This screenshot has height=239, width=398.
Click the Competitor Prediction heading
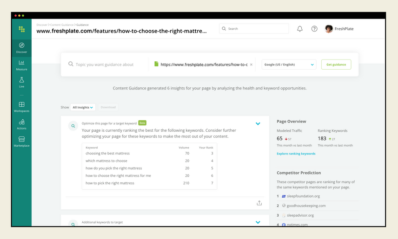[x=299, y=173]
